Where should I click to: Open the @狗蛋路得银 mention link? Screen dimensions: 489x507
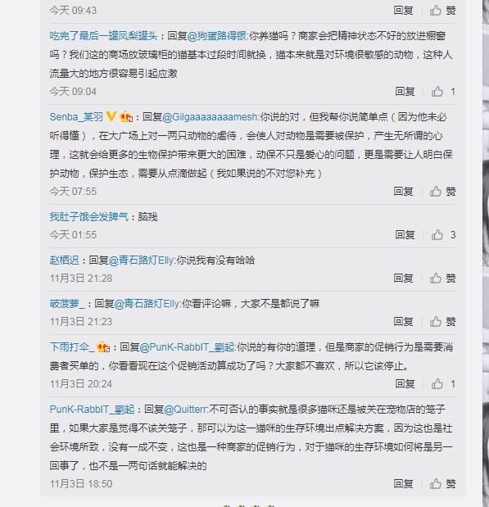tap(217, 36)
